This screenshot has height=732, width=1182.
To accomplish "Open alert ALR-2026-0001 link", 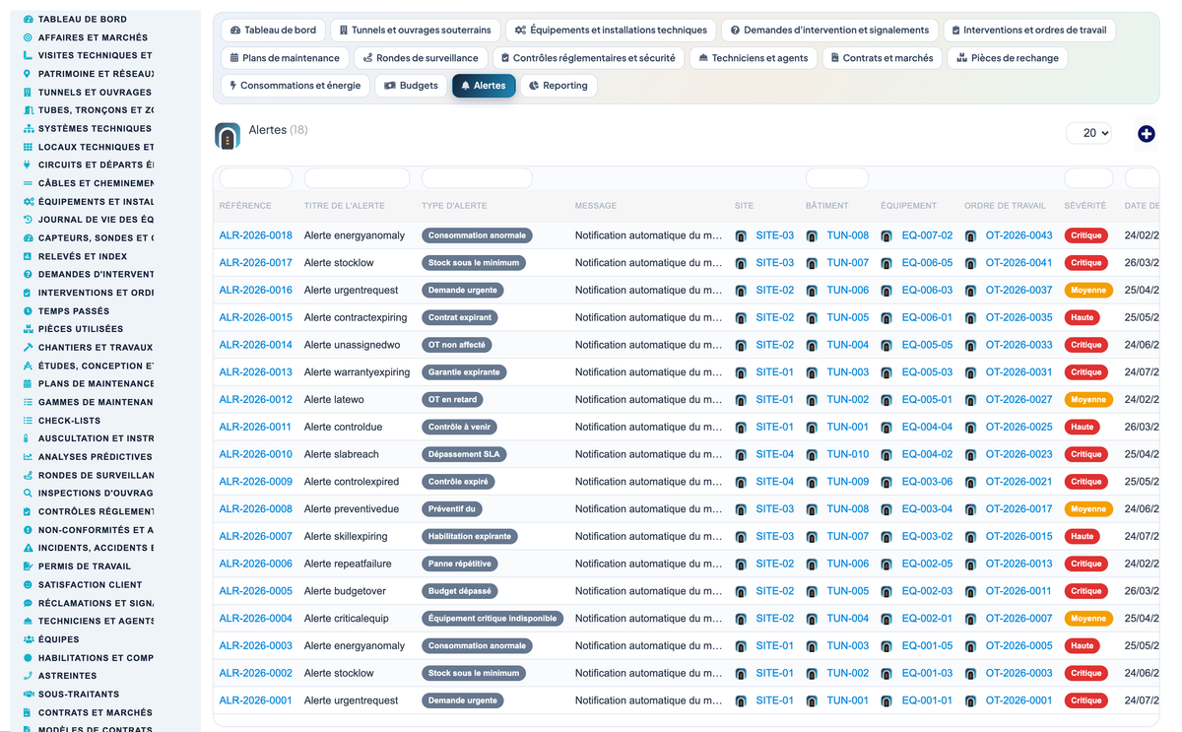I will [256, 700].
